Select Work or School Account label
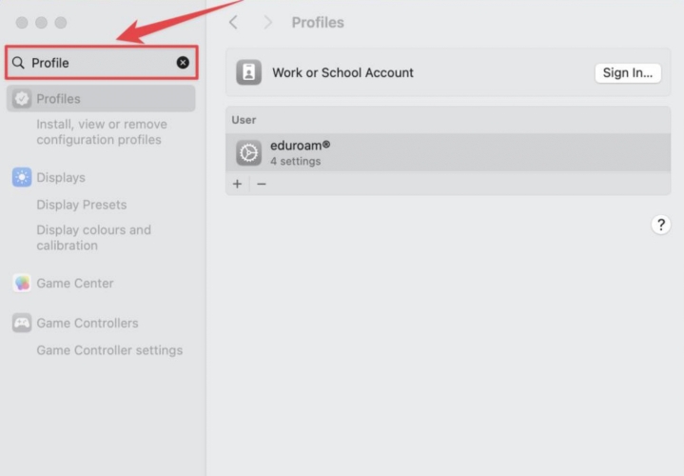 [342, 72]
